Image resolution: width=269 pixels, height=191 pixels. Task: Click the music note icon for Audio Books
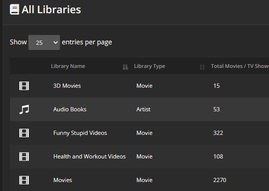coord(24,109)
